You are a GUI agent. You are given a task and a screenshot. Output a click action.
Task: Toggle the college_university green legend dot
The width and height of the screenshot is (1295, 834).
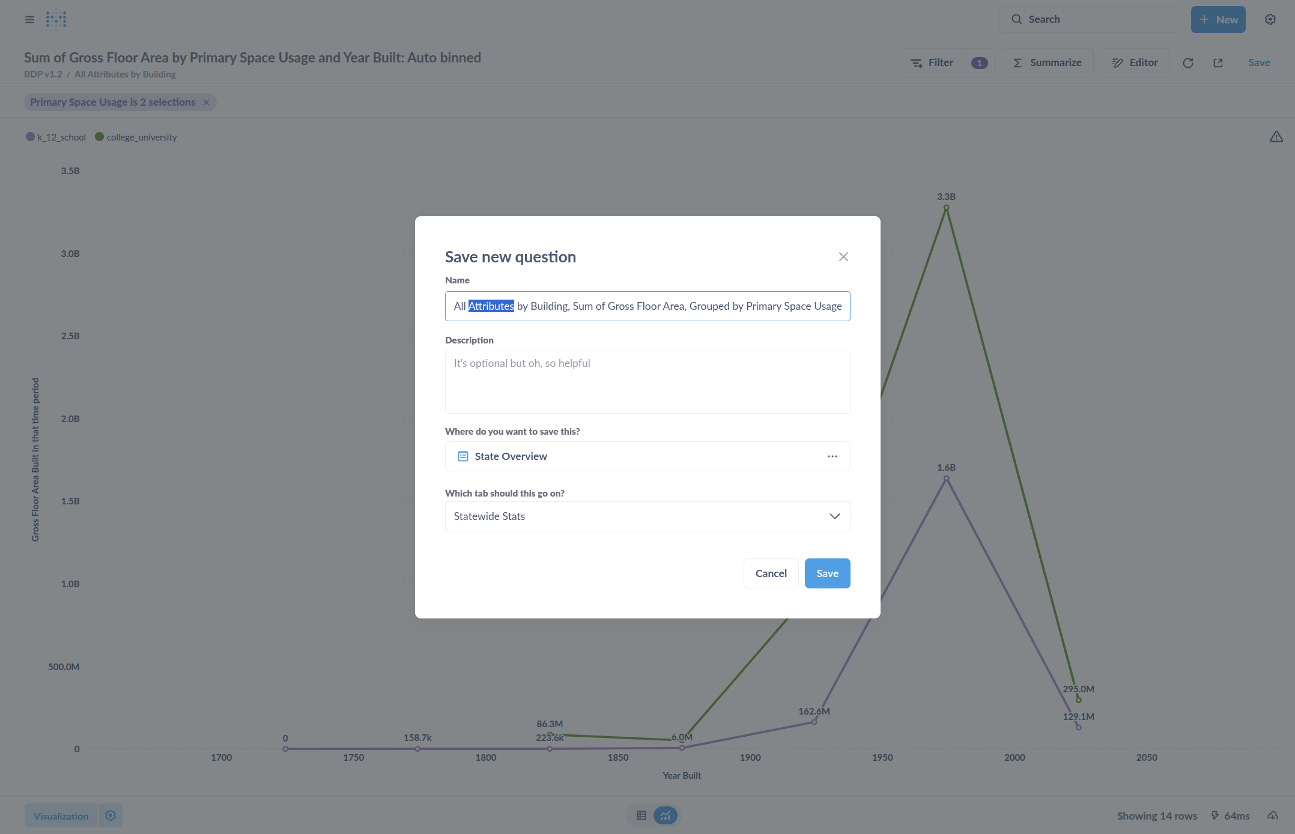click(x=100, y=137)
